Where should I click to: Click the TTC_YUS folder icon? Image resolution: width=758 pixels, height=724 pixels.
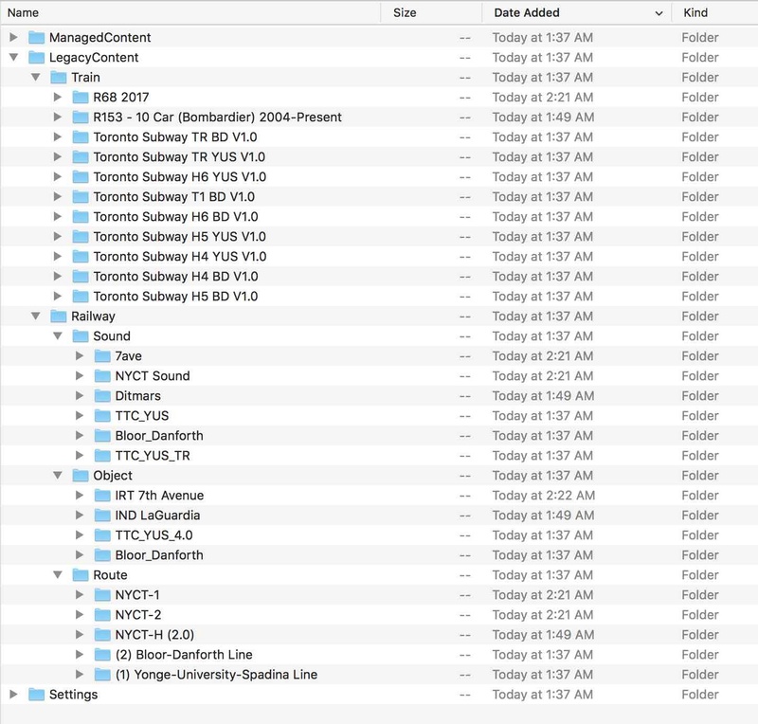click(x=102, y=415)
